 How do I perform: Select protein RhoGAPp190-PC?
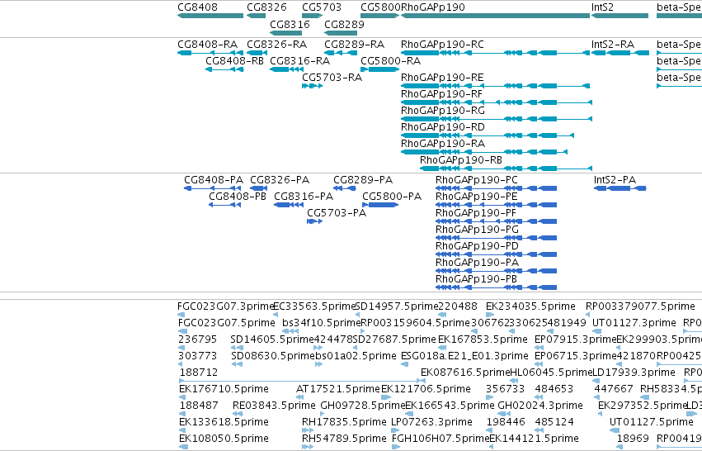pos(497,188)
